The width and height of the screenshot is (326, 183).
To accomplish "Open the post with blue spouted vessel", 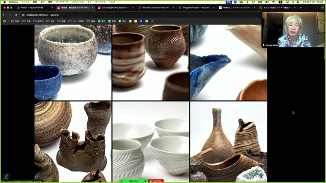I will pos(229,63).
